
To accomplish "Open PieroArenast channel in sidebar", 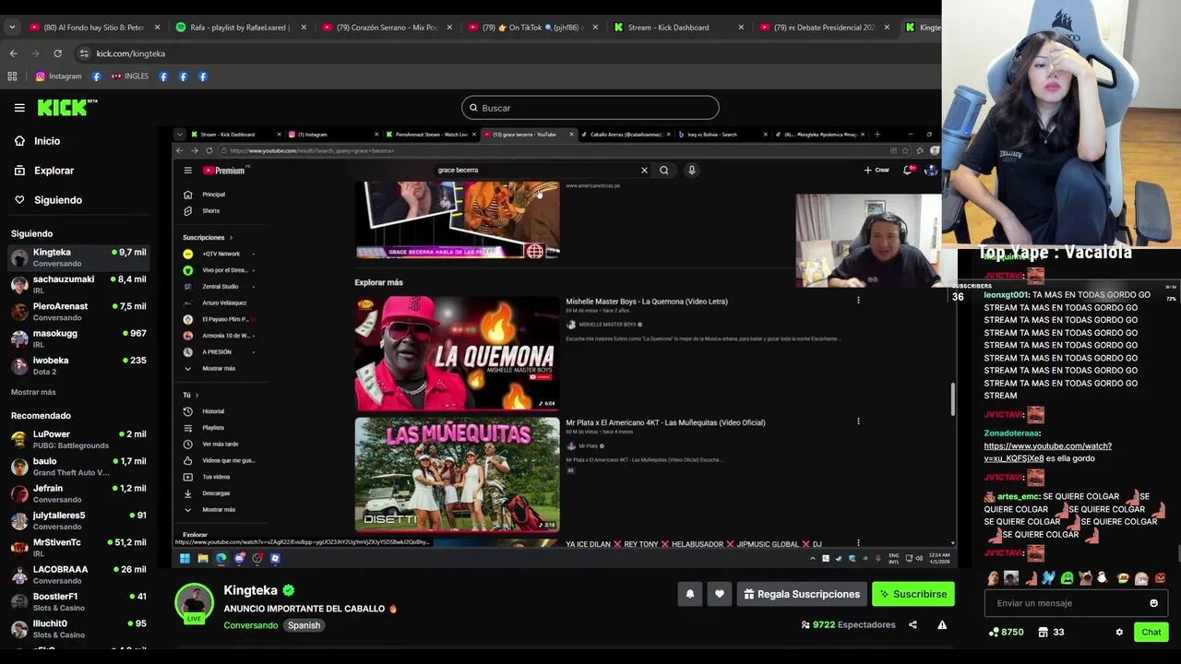I will [x=78, y=311].
